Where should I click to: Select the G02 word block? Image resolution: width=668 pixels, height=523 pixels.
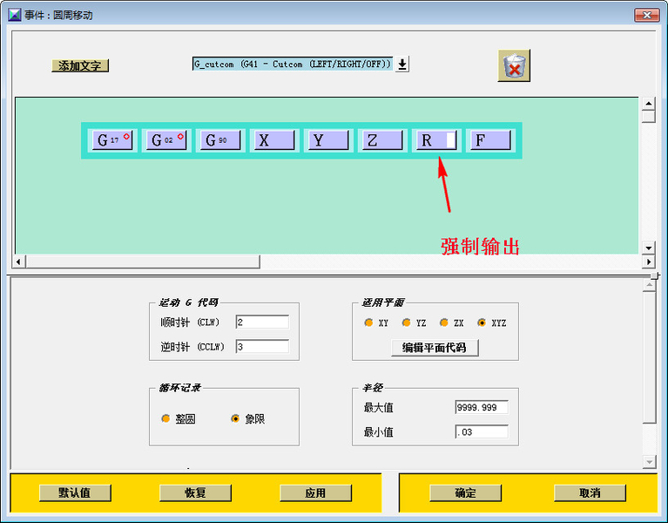tap(167, 140)
